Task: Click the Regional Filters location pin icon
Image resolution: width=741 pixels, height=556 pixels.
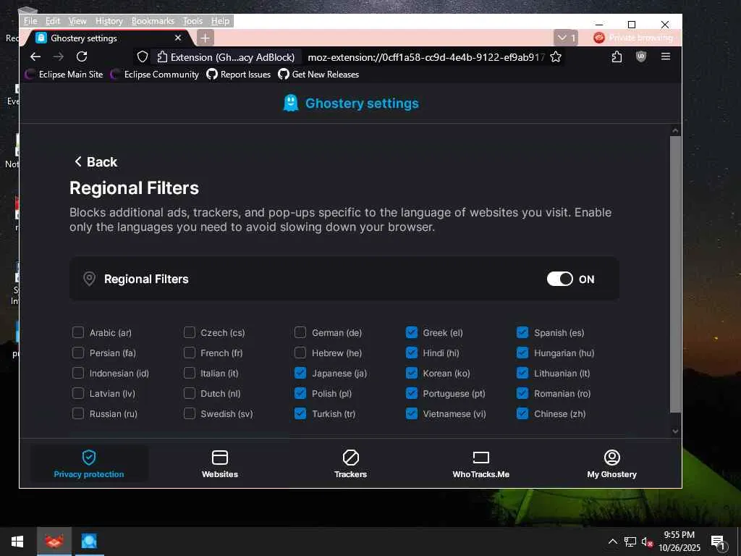Action: pos(89,279)
